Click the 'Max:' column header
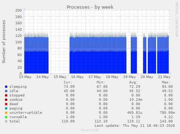The width and height of the screenshot is (180, 134). click(166, 82)
